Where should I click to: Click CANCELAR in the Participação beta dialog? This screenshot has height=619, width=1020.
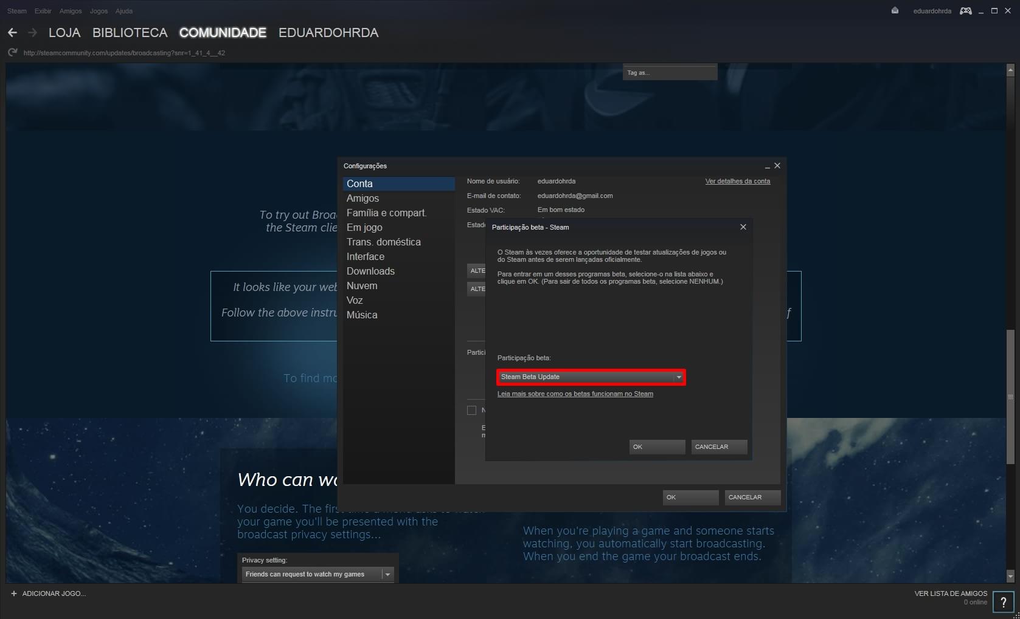click(x=719, y=446)
